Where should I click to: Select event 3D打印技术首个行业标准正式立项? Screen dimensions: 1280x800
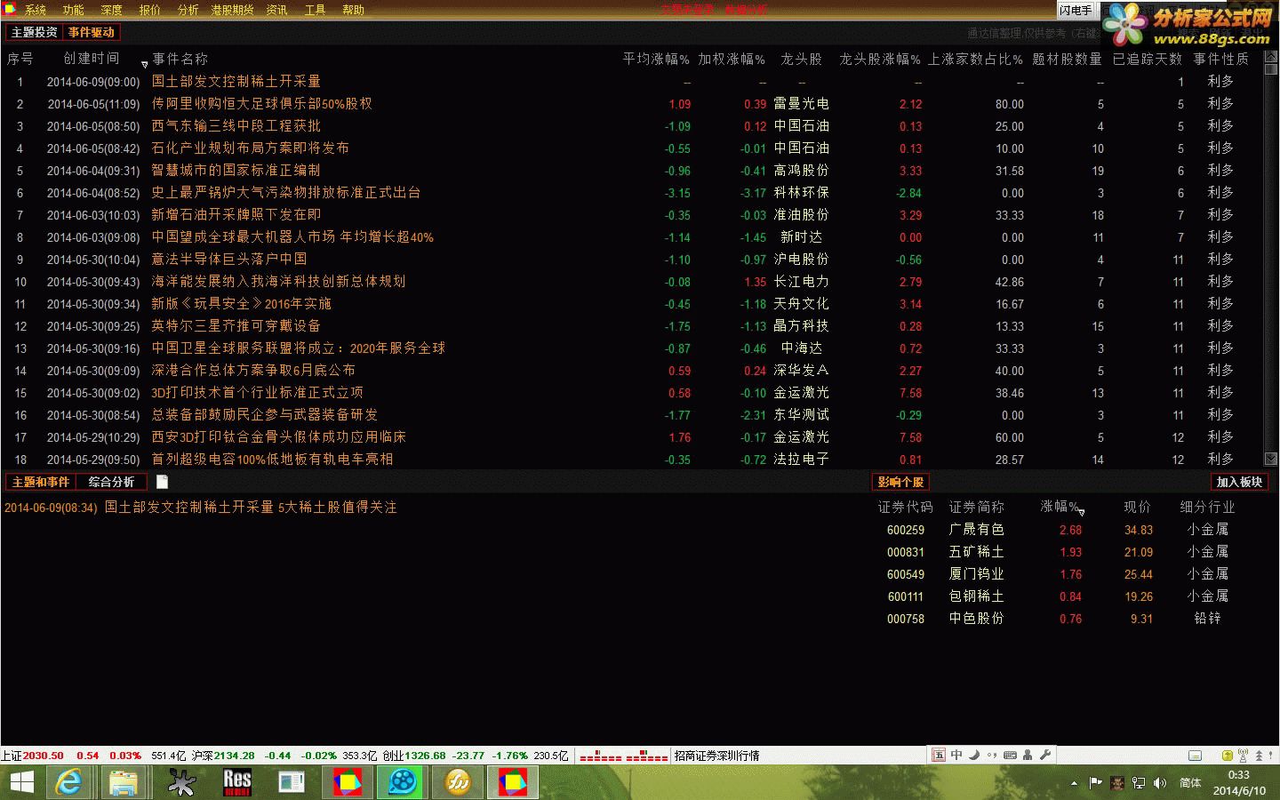coord(257,392)
